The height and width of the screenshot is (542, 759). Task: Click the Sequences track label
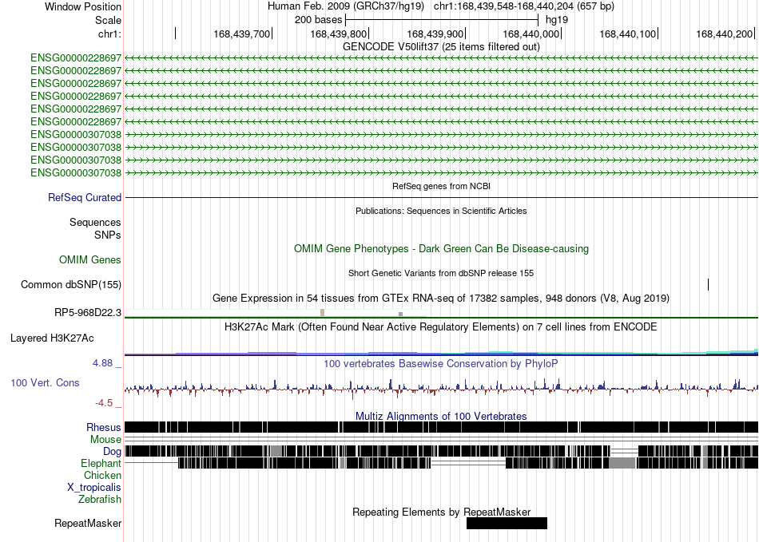[x=95, y=223]
